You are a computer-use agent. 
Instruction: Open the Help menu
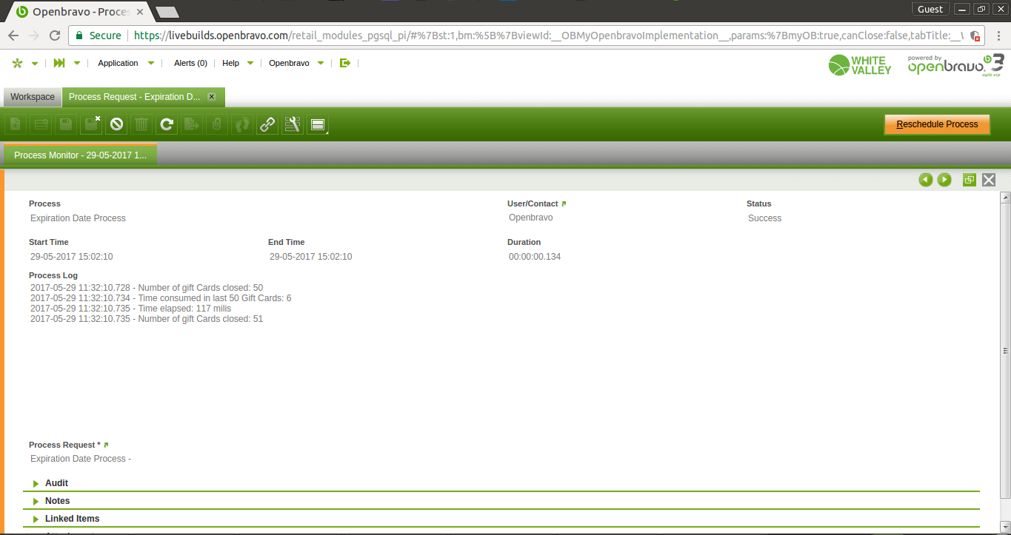coord(230,63)
